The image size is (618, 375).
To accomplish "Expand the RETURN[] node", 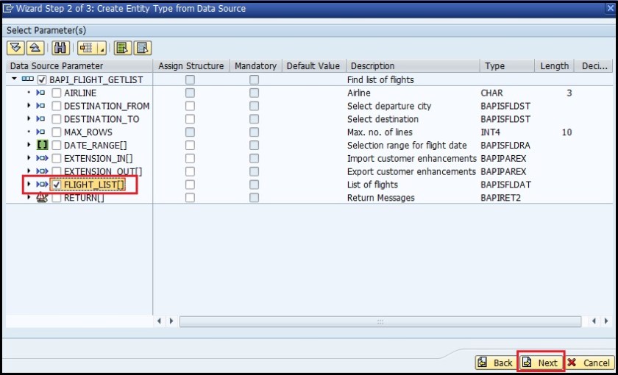I will click(29, 197).
